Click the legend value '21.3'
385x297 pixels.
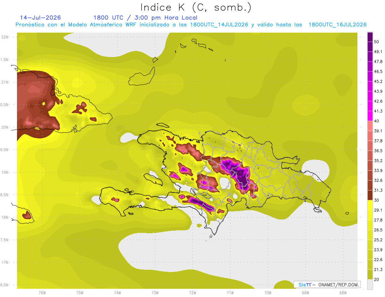tap(379, 269)
